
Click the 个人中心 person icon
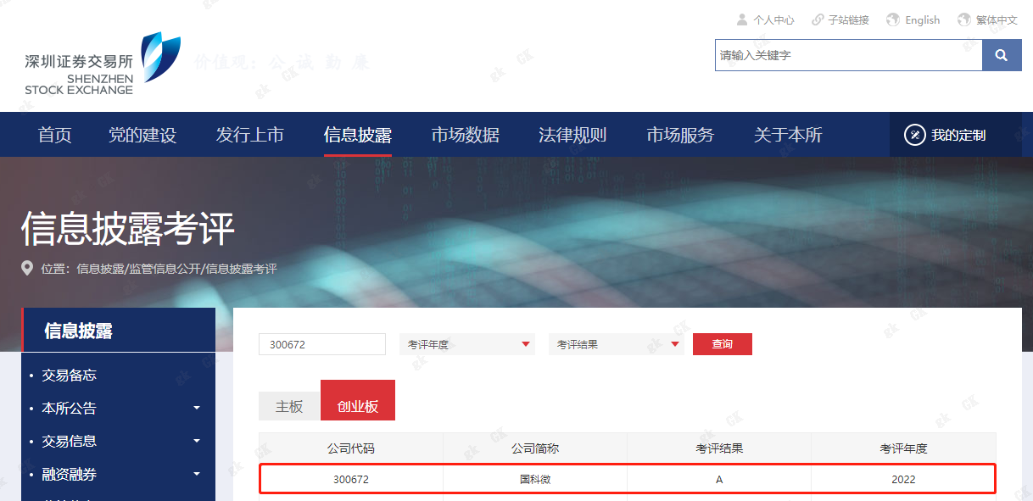744,19
